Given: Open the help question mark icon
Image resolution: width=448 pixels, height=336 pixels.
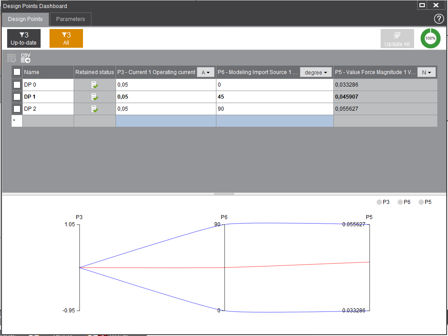Looking at the screenshot, I should click(439, 19).
